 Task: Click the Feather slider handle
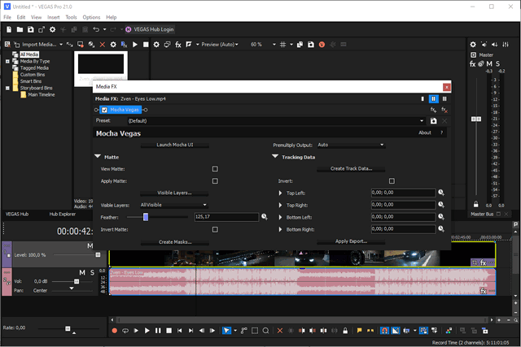pyautogui.click(x=145, y=217)
